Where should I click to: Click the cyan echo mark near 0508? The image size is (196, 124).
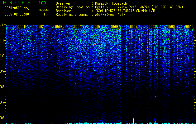point(156,97)
